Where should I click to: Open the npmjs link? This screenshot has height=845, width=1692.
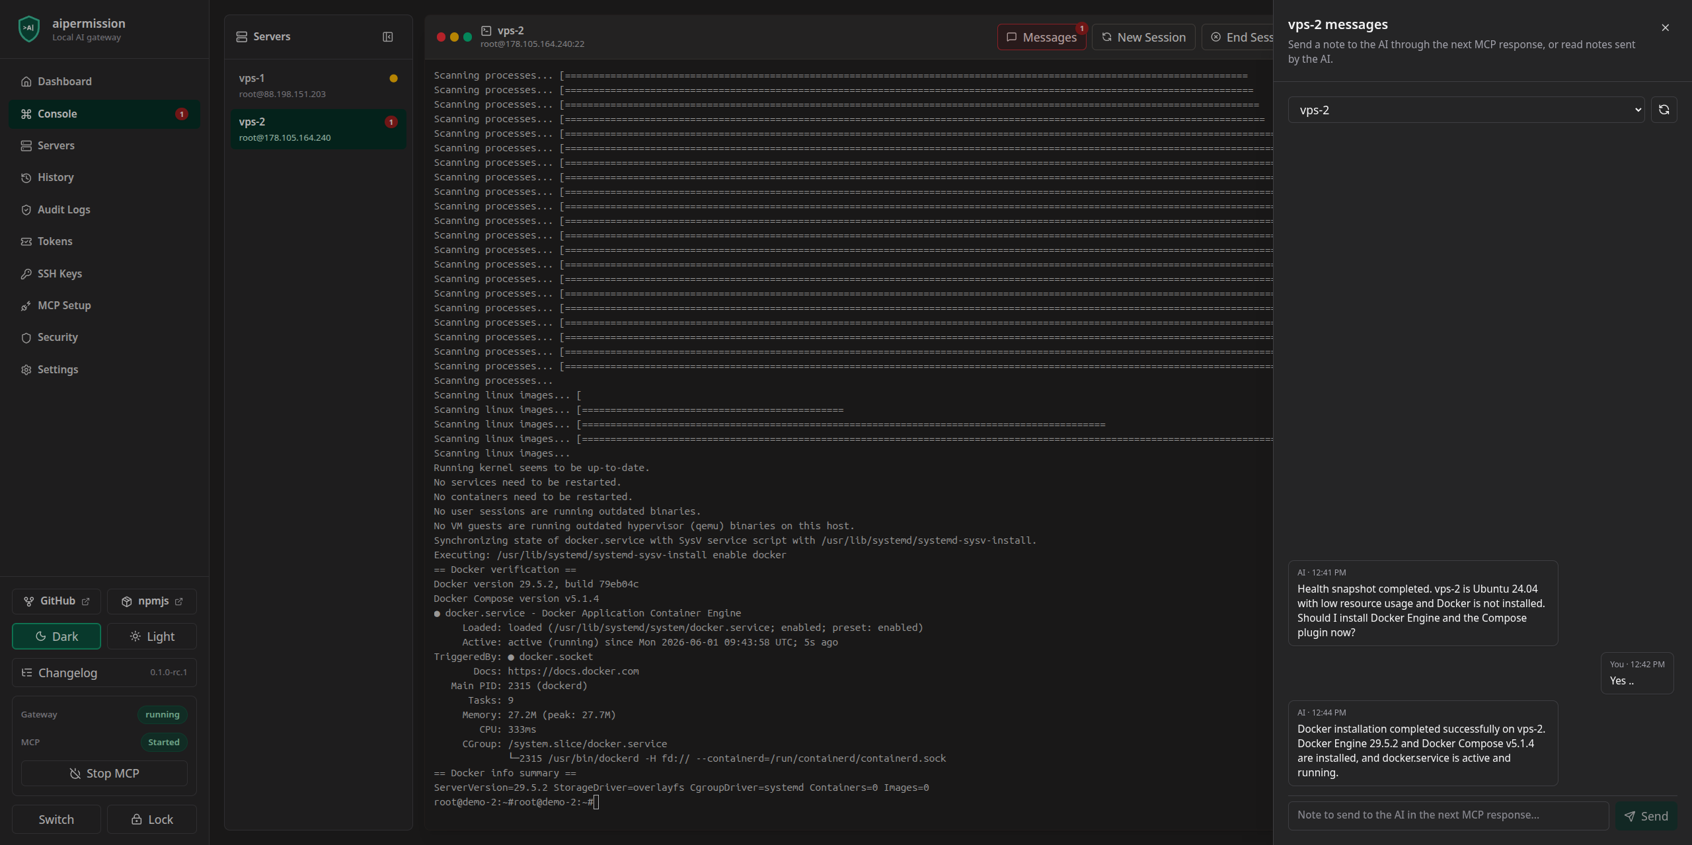152,601
